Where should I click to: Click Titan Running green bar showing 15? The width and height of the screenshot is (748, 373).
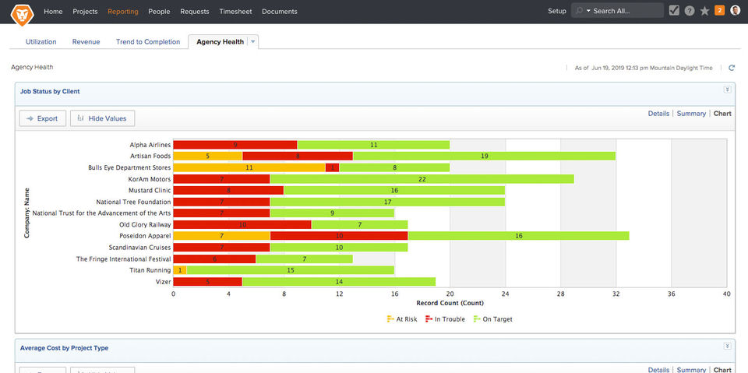(291, 270)
